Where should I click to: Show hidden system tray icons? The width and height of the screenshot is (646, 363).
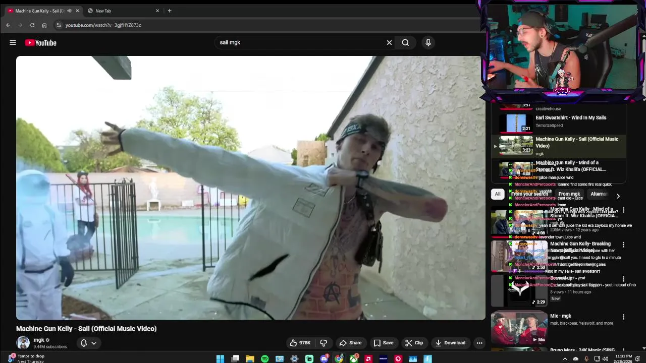[x=565, y=359]
